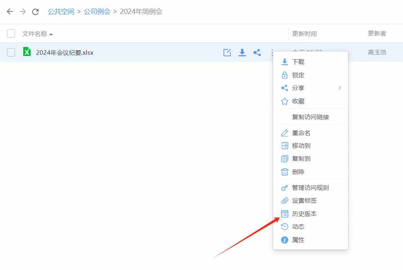Screen dimensions: 403x270
Task: Open the three-dot more actions menu
Action: coord(272,53)
